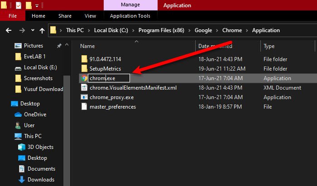
Task: Go back with the left arrow
Action: point(9,30)
